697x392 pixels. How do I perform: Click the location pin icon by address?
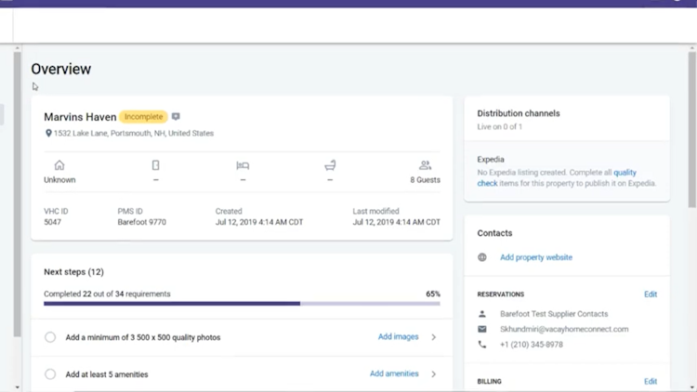click(x=48, y=134)
